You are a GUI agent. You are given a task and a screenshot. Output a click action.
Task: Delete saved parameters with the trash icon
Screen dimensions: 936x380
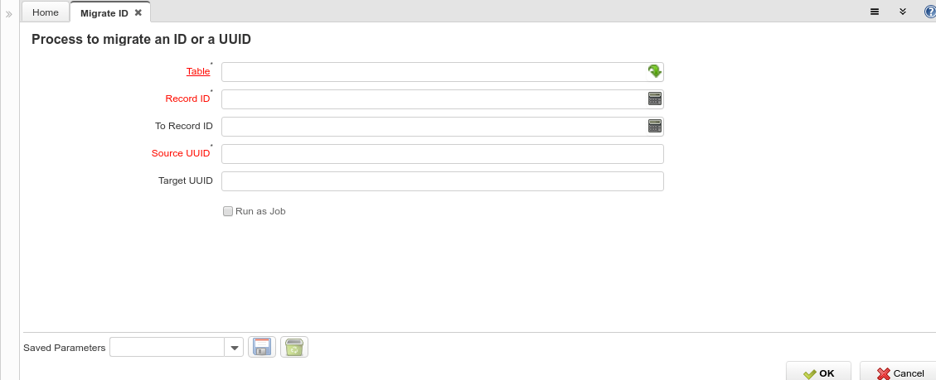(x=294, y=347)
